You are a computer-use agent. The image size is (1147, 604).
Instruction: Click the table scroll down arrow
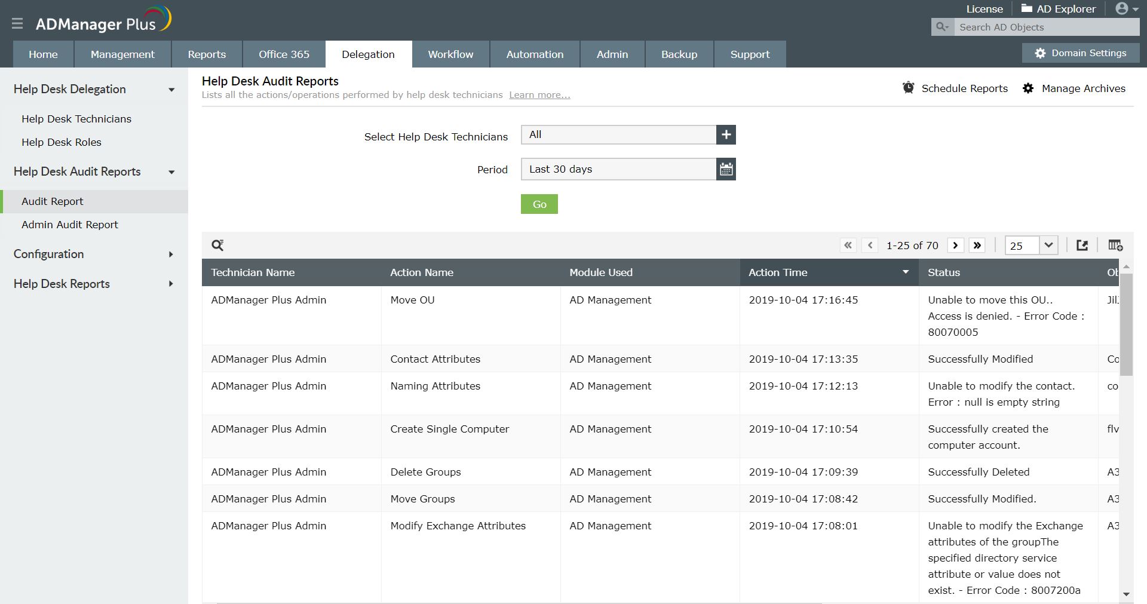[1126, 594]
